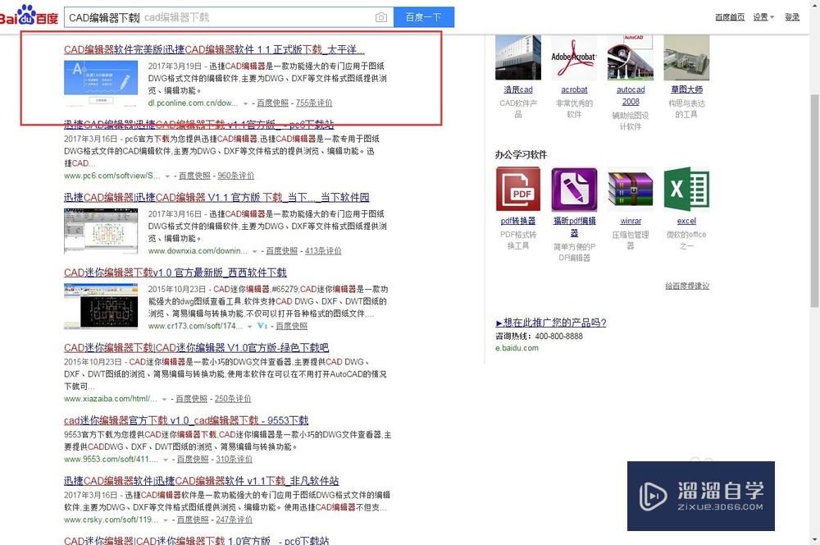Click the 浩辰CAD software icon

(517, 56)
